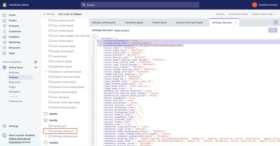This screenshot has height=146, width=280.
Task: Open Navigation in sidebar
Action: click(x=15, y=92)
